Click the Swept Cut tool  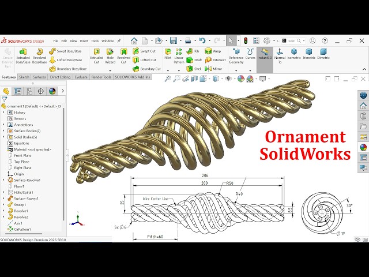tap(144, 51)
